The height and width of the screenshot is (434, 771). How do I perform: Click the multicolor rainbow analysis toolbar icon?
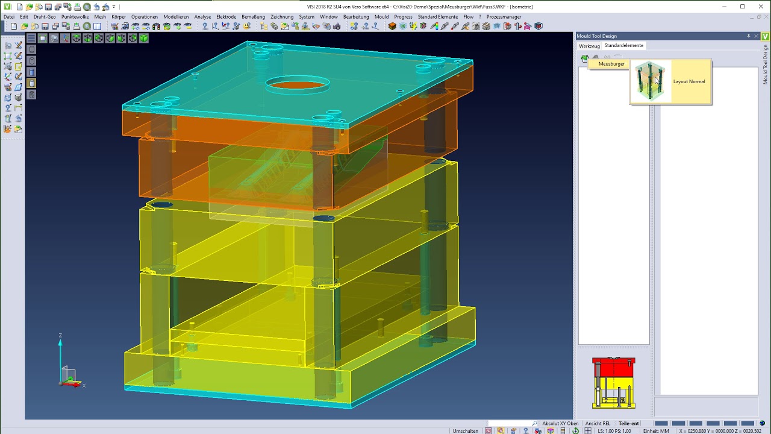pyautogui.click(x=434, y=27)
